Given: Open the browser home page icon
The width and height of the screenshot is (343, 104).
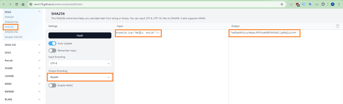Looking at the screenshot, I should [x=23, y=4].
